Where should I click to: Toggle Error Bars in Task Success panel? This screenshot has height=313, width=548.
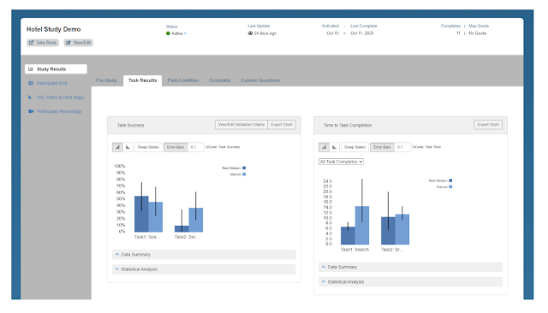tap(176, 147)
